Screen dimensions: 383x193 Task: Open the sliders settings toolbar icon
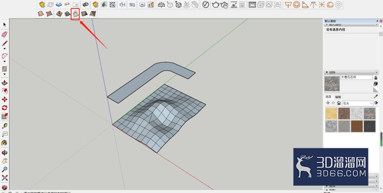132,4
